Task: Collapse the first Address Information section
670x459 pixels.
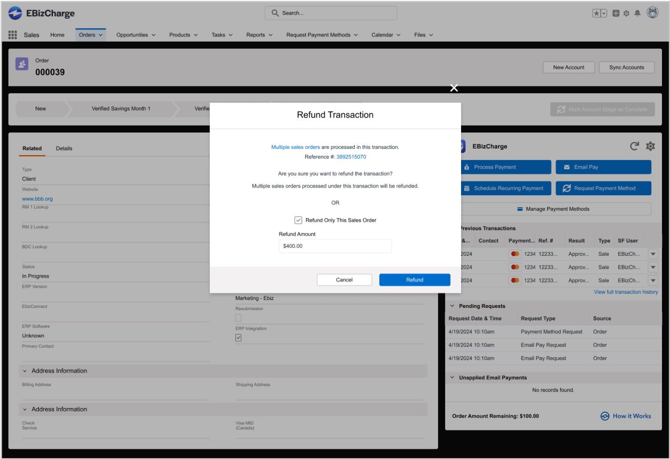Action: click(25, 371)
